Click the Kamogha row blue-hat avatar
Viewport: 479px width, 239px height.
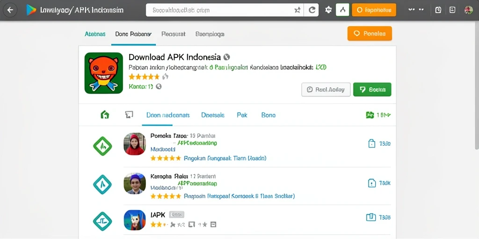(x=135, y=183)
